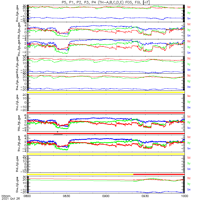Click the thc_fgl_gse y-axis label
The image size is (198, 211).
coord(19,143)
